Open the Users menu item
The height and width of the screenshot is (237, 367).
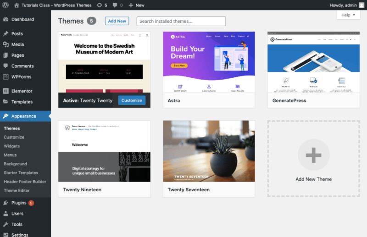25,213
